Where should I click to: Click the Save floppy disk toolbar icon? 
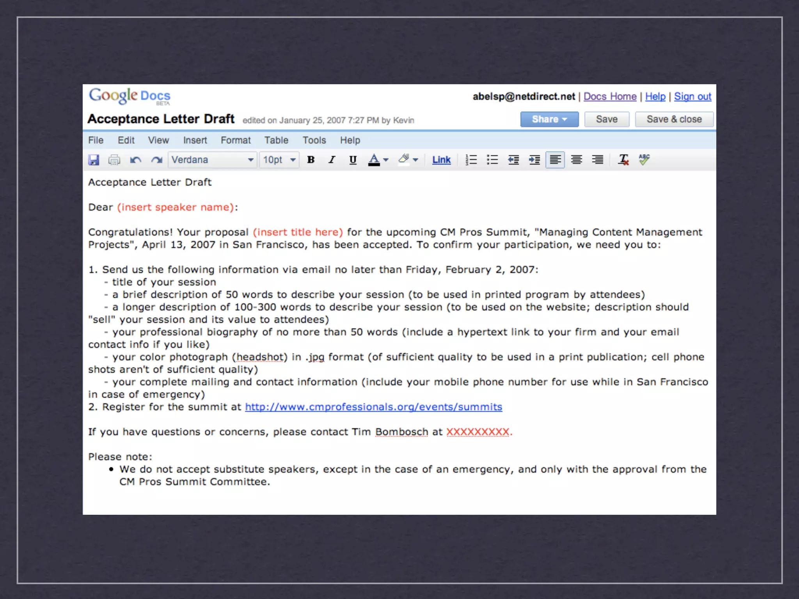click(94, 160)
